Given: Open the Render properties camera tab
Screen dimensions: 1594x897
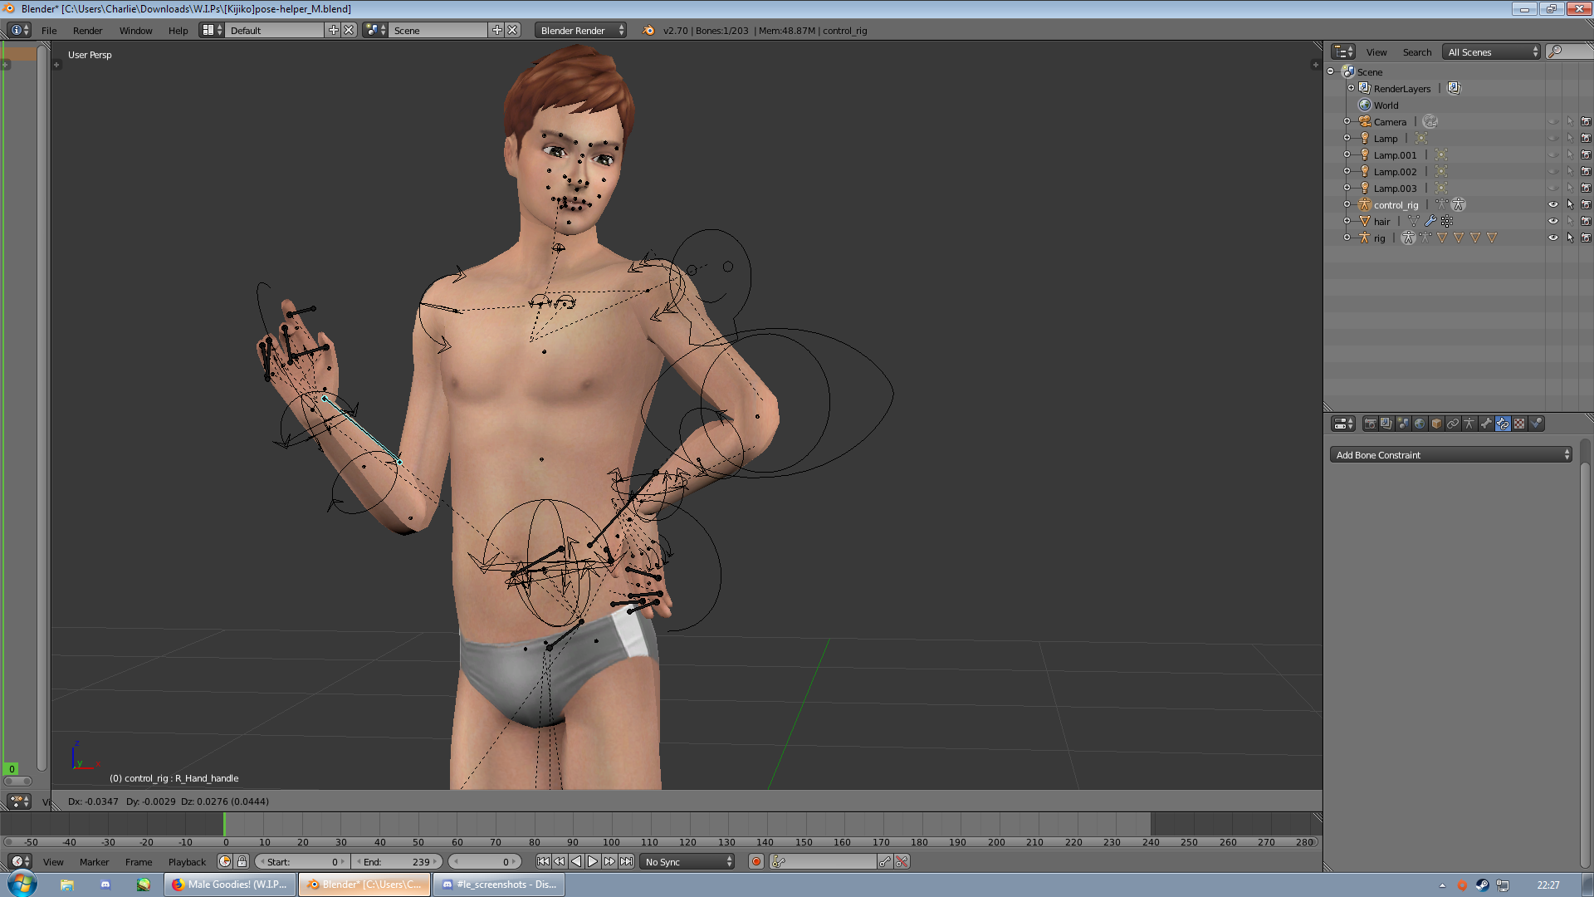Looking at the screenshot, I should tap(1371, 424).
